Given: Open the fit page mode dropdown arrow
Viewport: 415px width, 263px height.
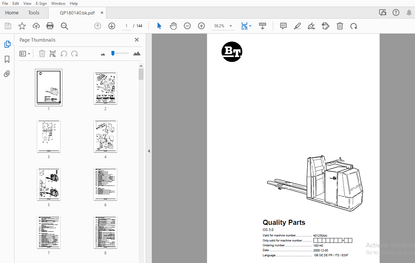Looking at the screenshot, I should [250, 26].
